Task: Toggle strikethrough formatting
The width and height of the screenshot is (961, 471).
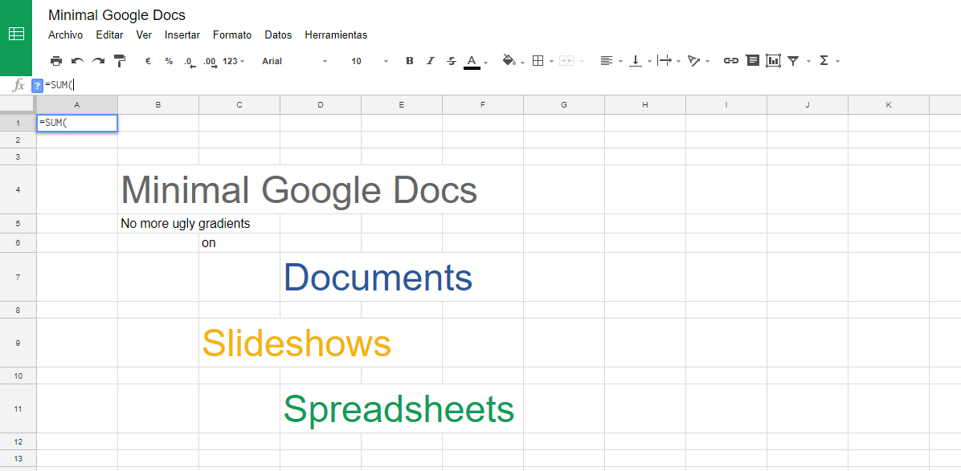Action: pos(451,60)
